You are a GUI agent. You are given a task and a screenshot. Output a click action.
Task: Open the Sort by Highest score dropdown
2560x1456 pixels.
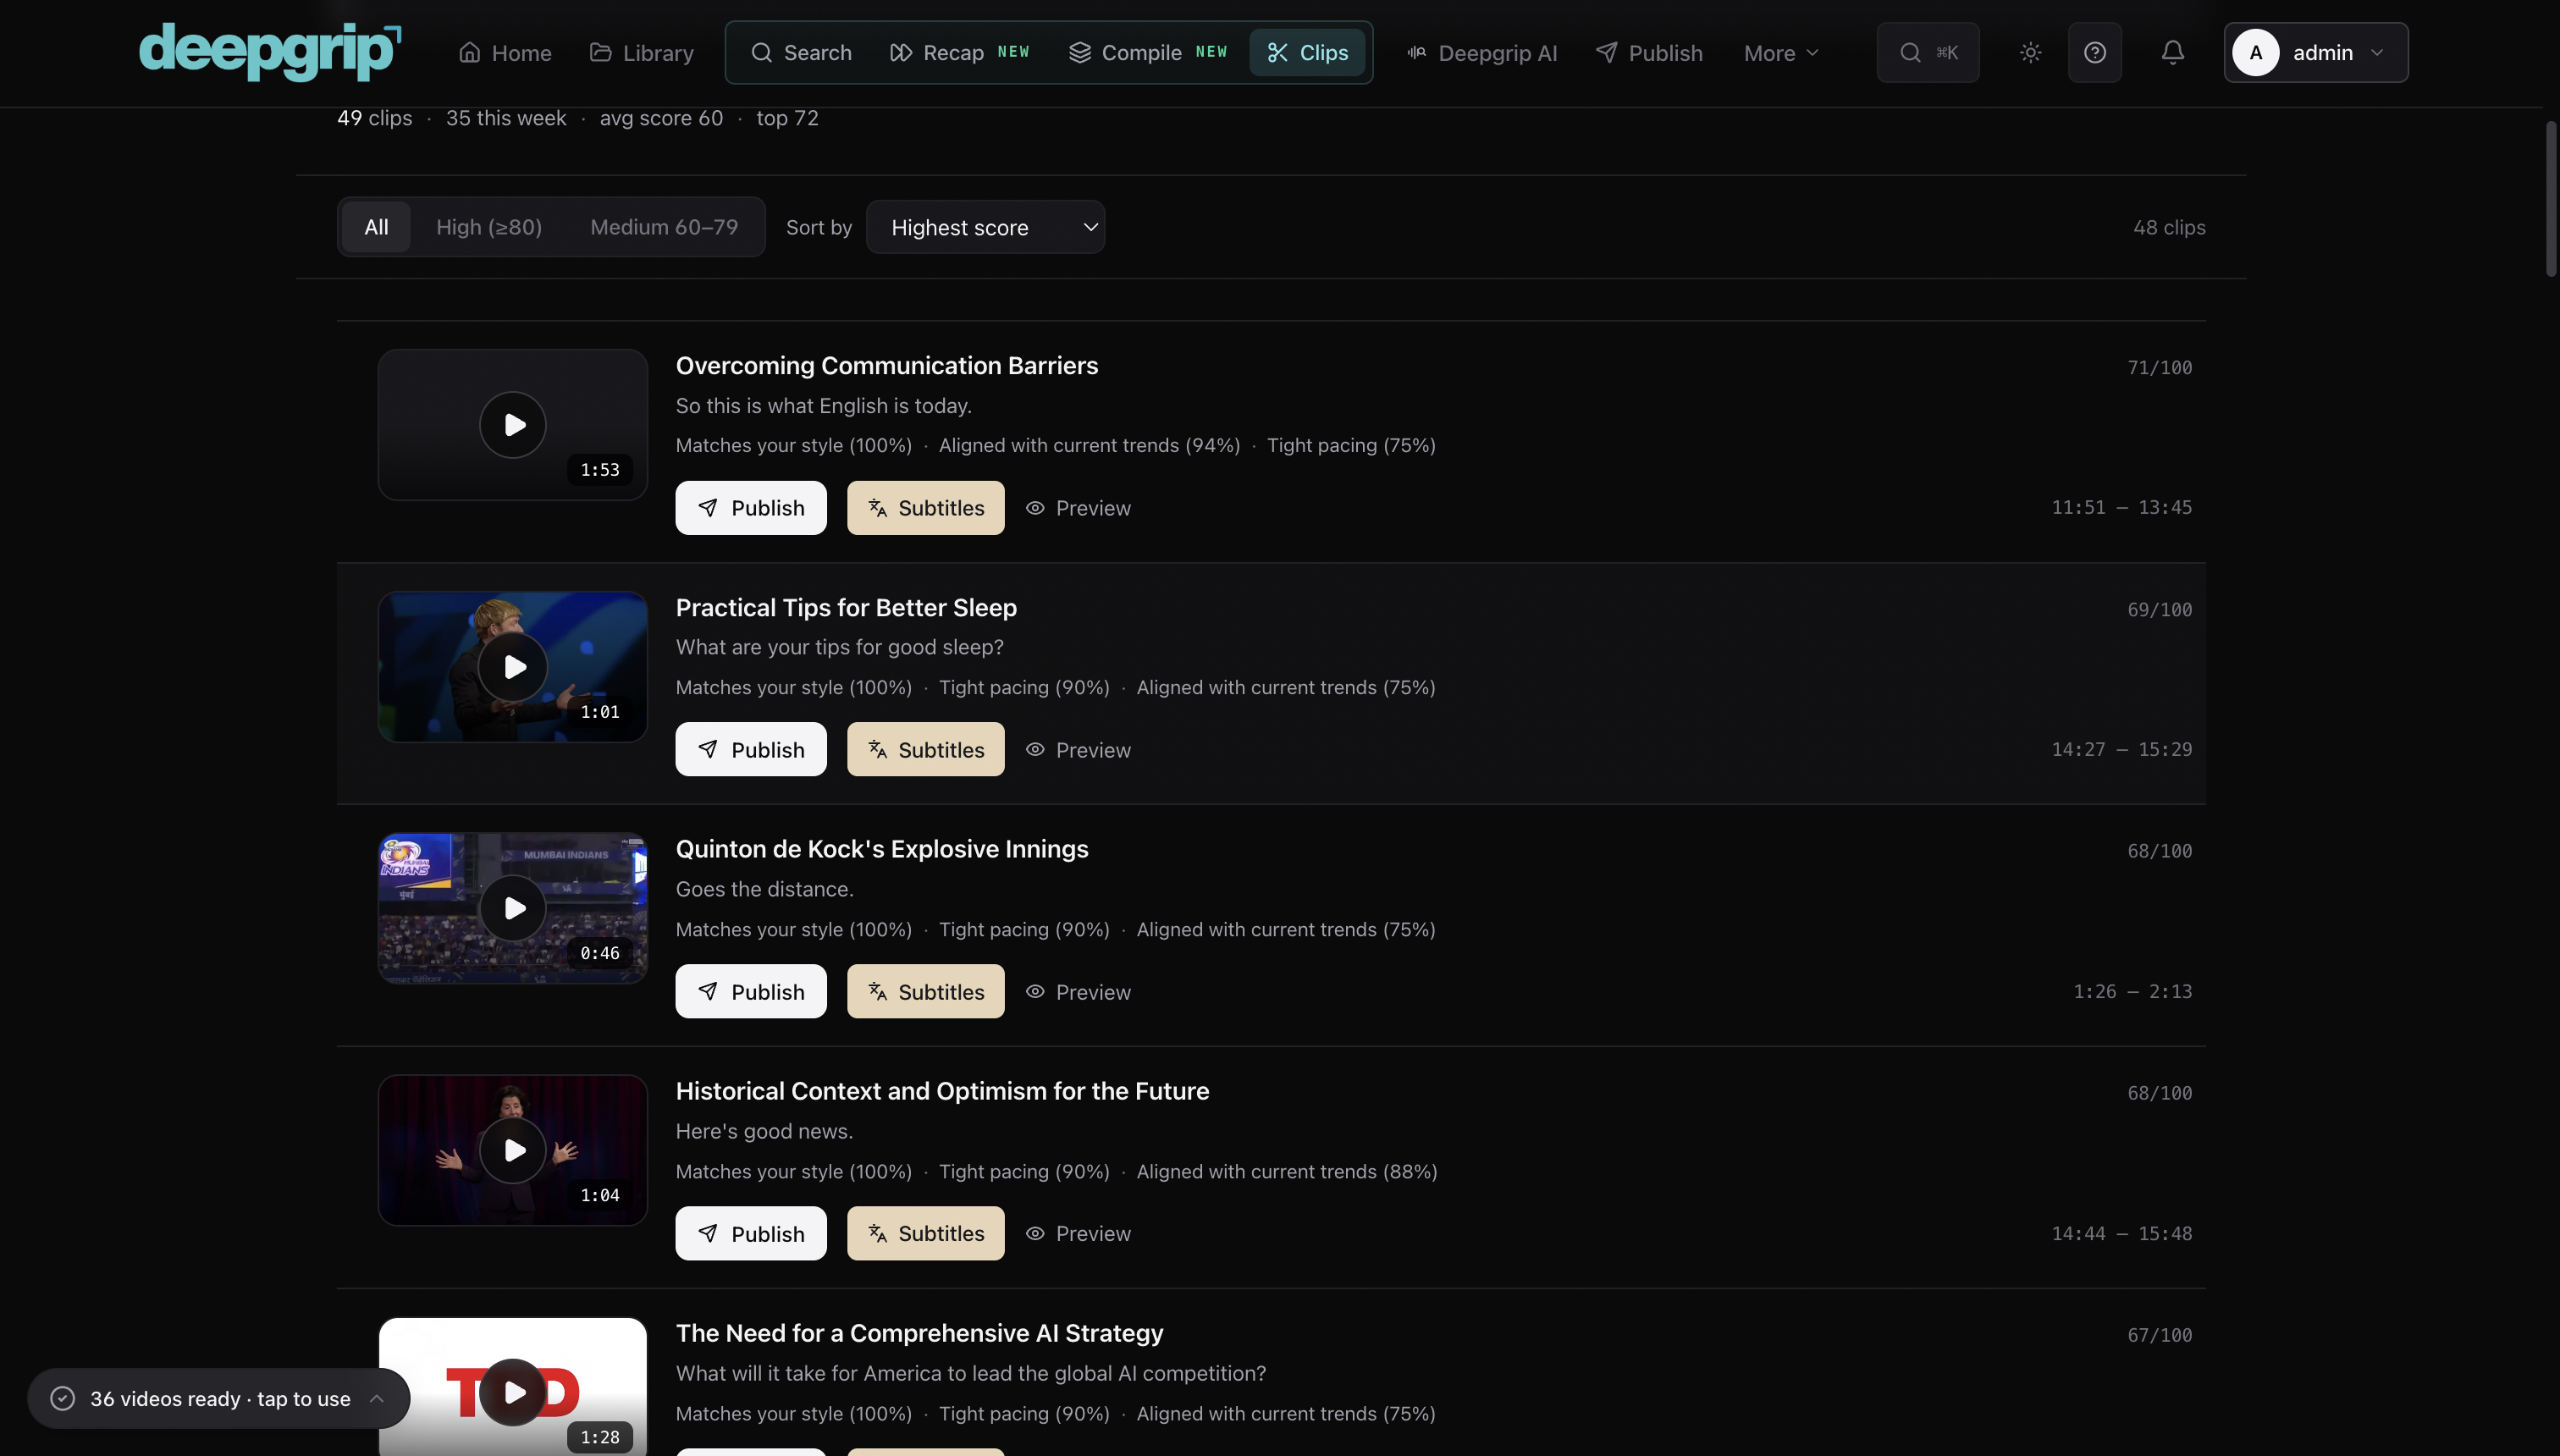click(985, 227)
